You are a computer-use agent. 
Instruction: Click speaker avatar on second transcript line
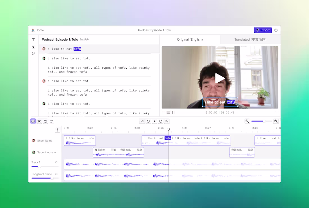44,58
